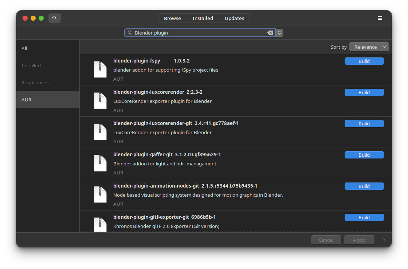Open the hamburger menu
Viewport: 408px width, 269px height.
pos(380,18)
